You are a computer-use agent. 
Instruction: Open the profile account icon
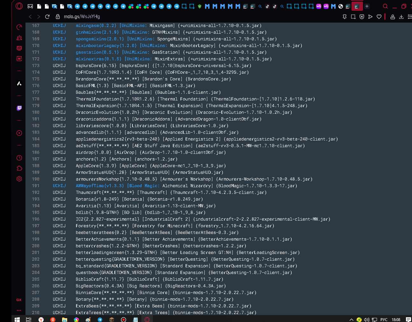(x=393, y=17)
